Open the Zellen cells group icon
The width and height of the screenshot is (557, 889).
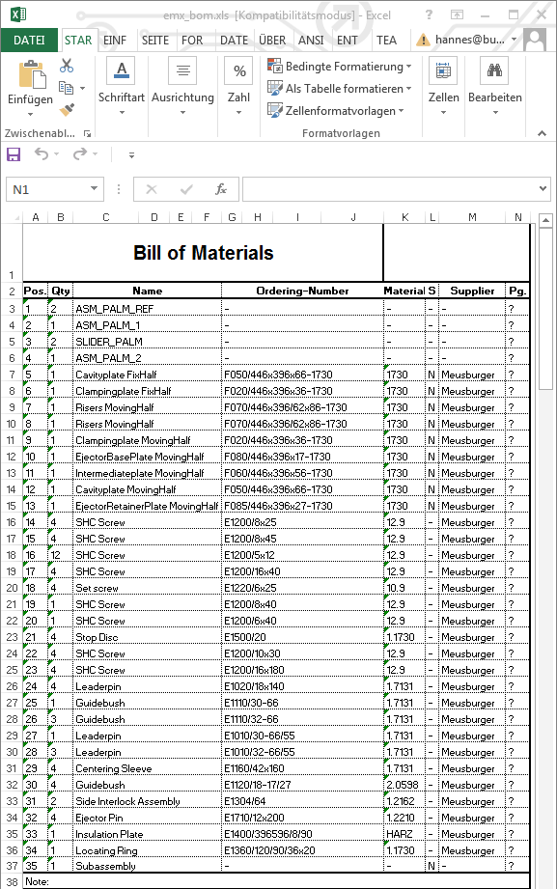[443, 70]
